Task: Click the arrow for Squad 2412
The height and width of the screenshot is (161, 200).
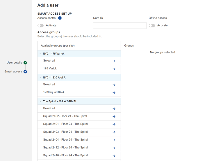Action: tap(114, 148)
